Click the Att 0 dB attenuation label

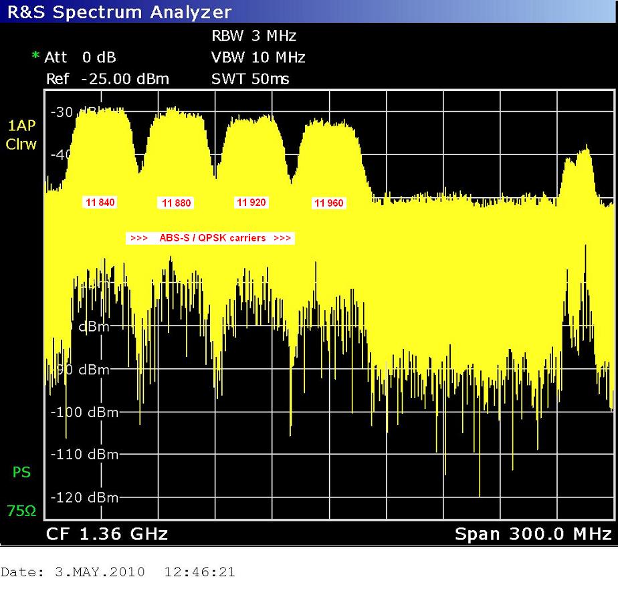(x=80, y=57)
